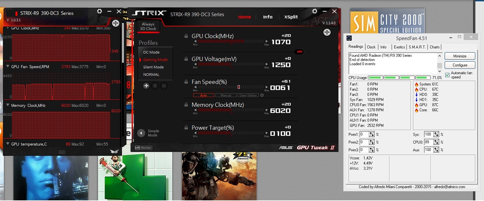Adjust the Pwm1 spinner arrows

(x=371, y=134)
